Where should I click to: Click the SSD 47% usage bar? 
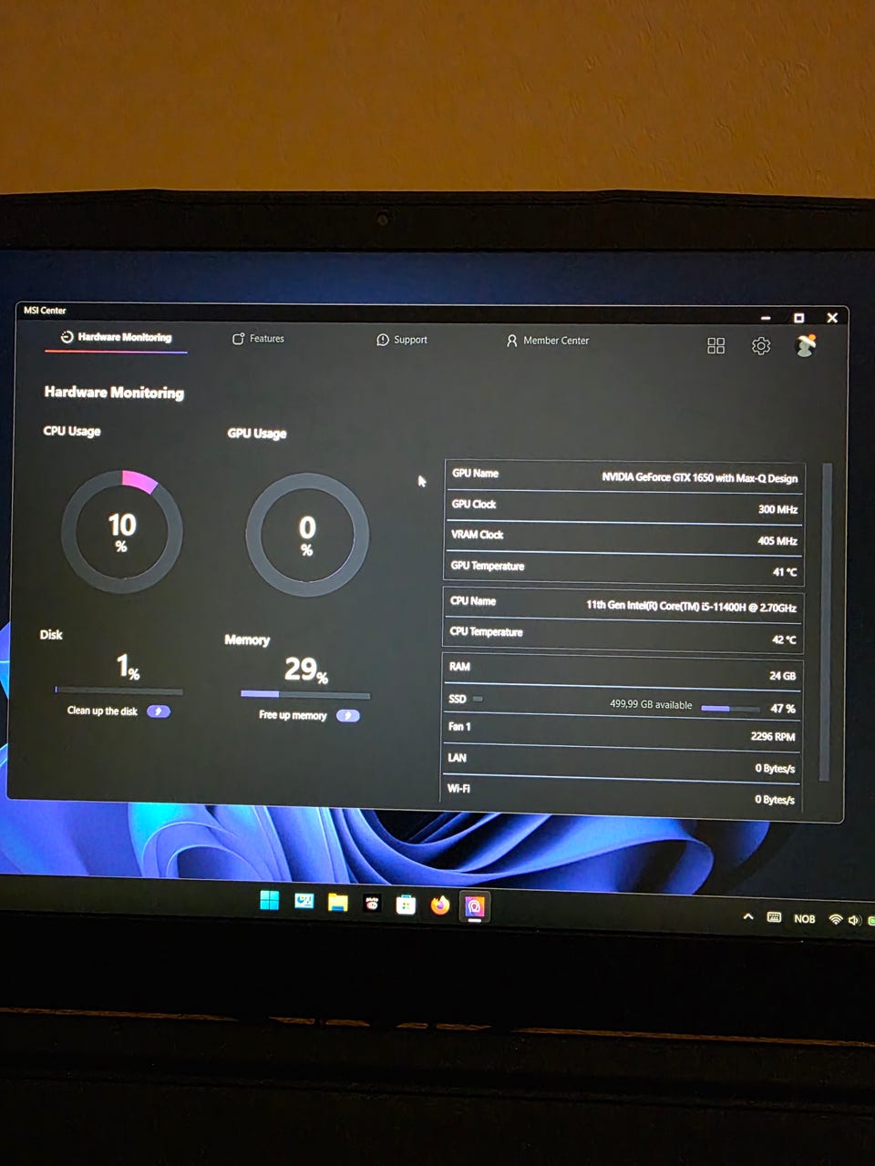click(730, 708)
